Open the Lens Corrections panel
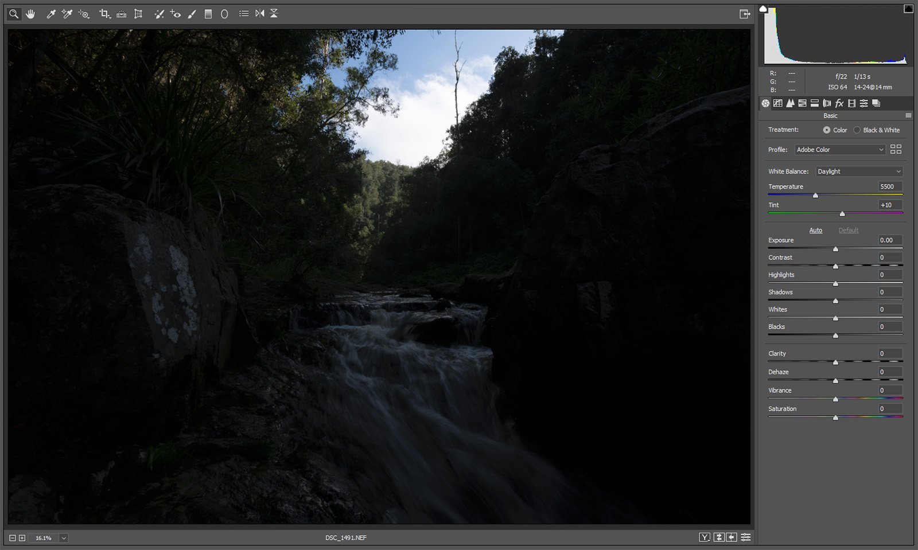 point(827,104)
